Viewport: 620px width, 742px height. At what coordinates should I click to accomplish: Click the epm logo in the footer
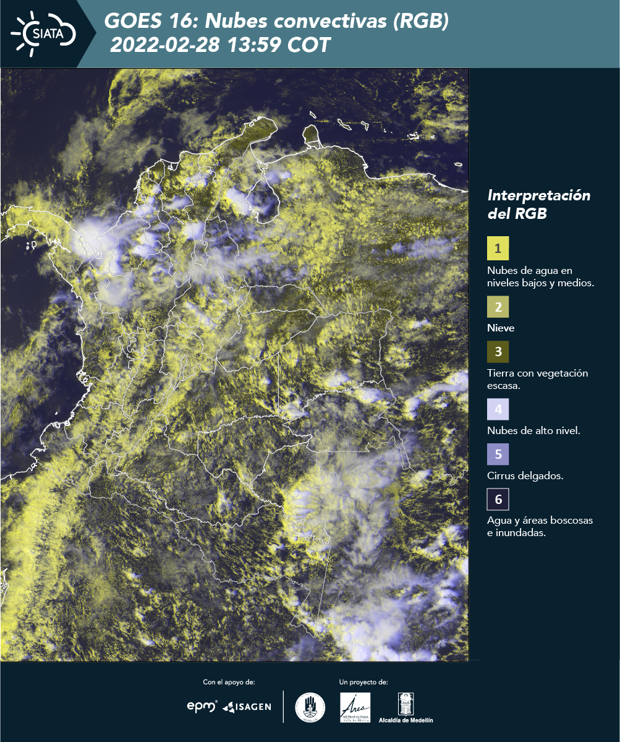(x=203, y=706)
